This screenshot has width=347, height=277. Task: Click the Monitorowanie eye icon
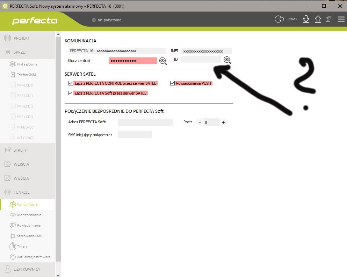pos(13,215)
